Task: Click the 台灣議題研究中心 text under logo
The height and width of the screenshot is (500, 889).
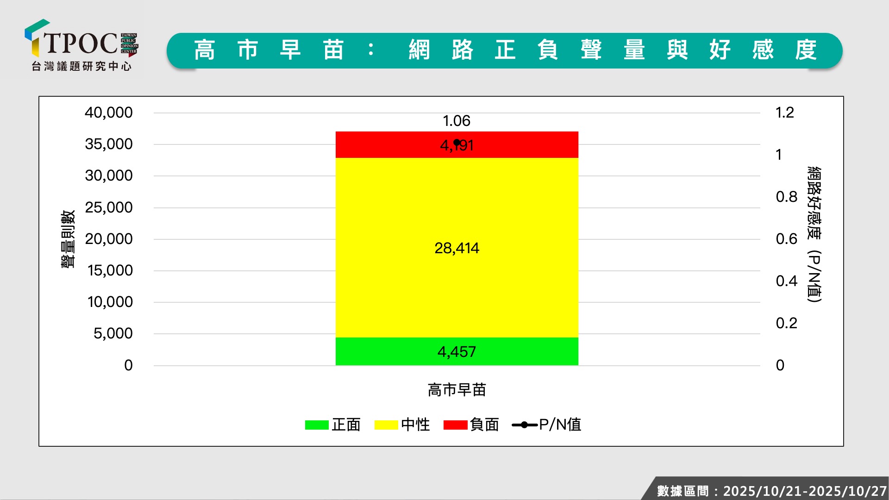Action: click(x=81, y=66)
